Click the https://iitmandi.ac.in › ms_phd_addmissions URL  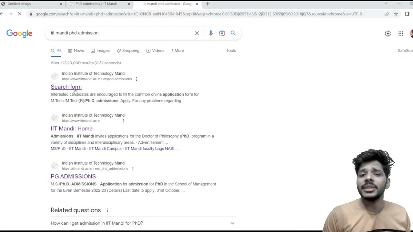pos(95,169)
